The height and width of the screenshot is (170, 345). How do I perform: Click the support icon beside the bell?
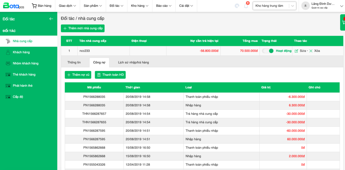(237, 6)
